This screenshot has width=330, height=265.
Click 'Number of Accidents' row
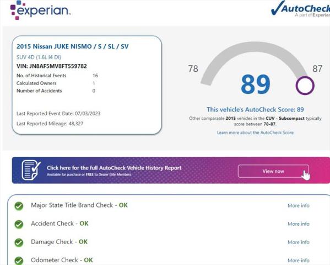(56, 91)
